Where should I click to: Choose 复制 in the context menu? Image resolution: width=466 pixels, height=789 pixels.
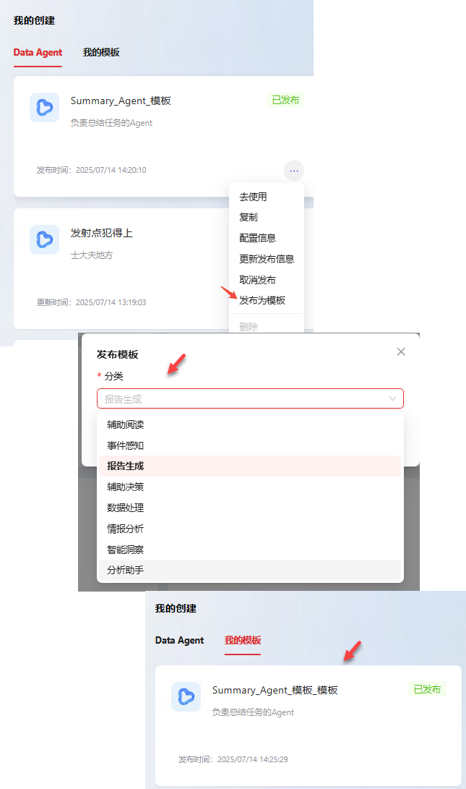point(249,217)
